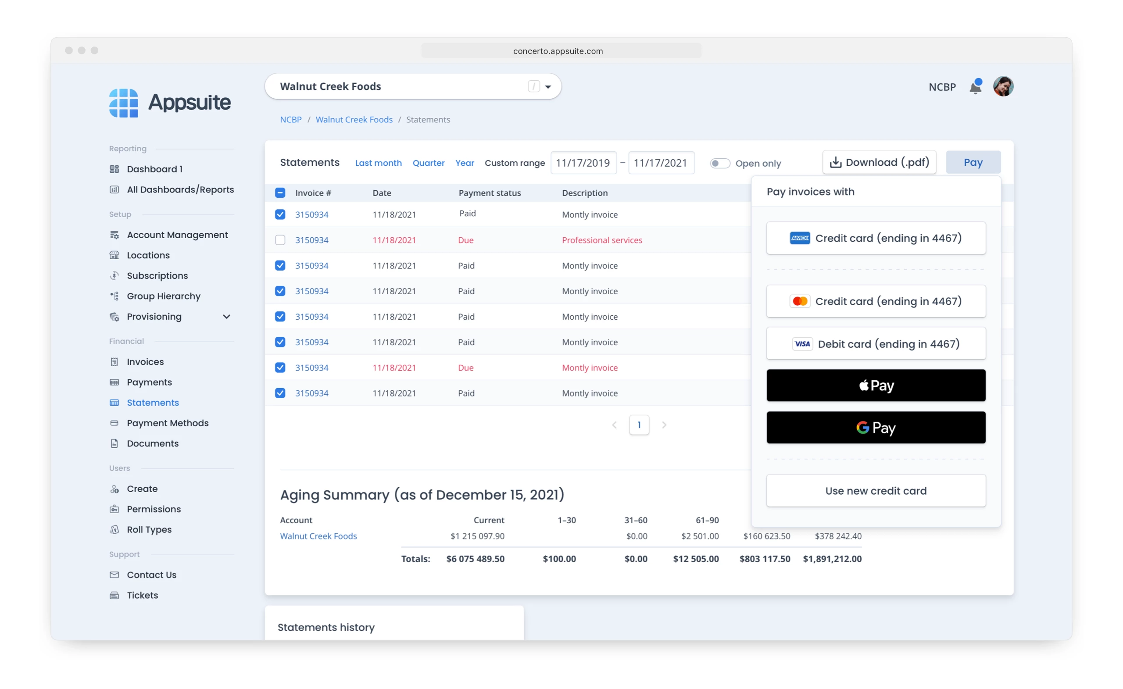
Task: Click the Download (.pdf) button
Action: [879, 162]
